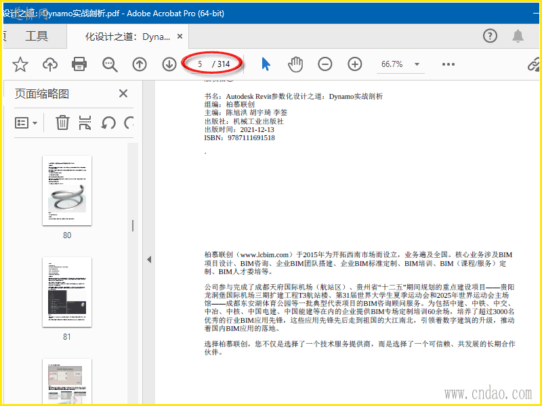
Task: Activate the hand pan tool
Action: (295, 64)
